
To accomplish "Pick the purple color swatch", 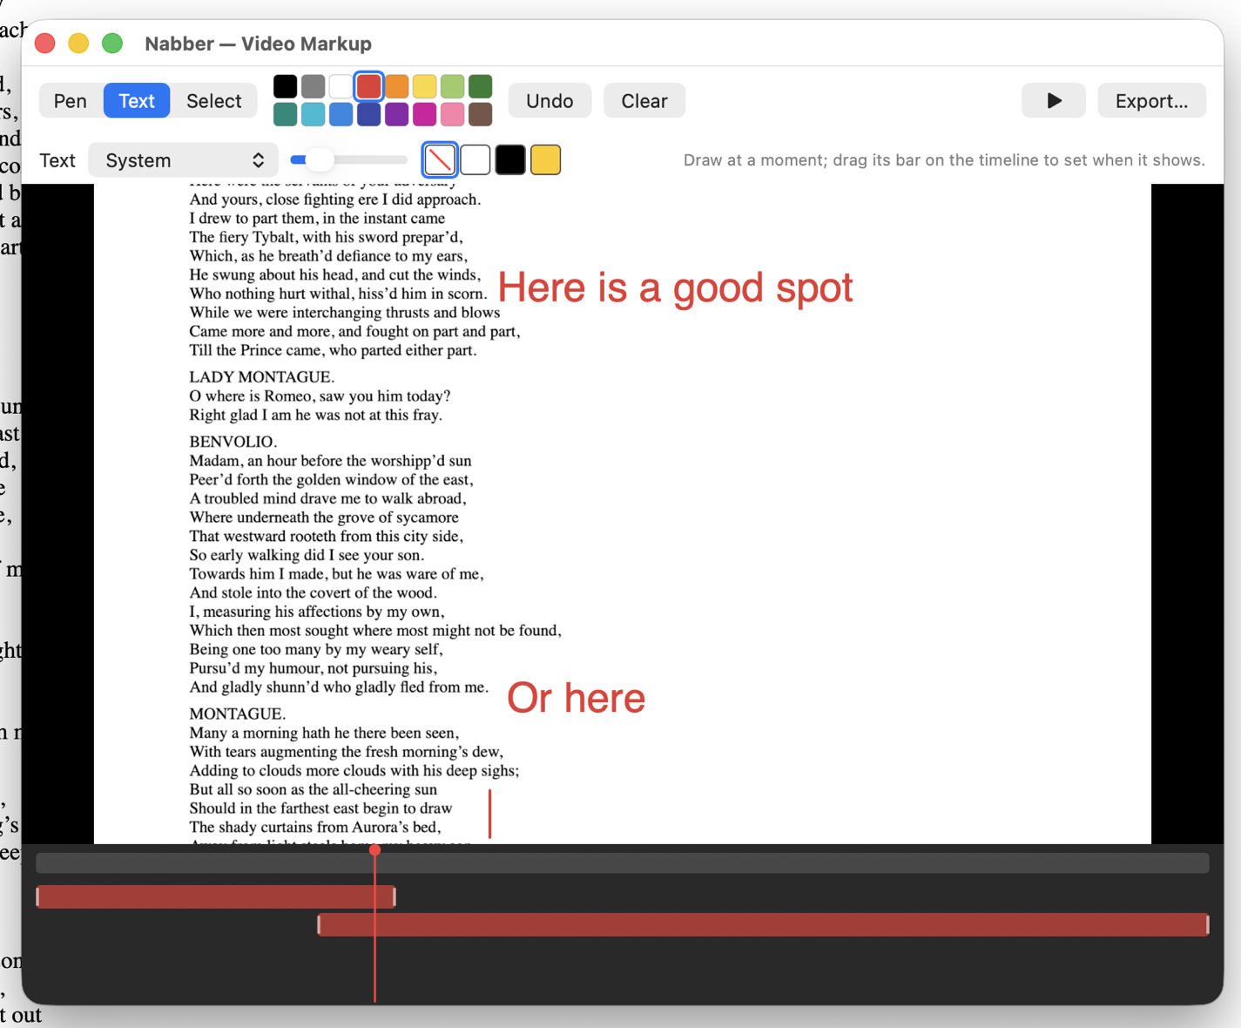I will tap(396, 114).
